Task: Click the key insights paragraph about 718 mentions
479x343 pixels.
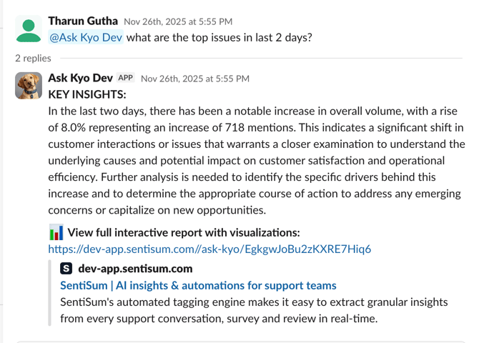Action: click(x=256, y=161)
